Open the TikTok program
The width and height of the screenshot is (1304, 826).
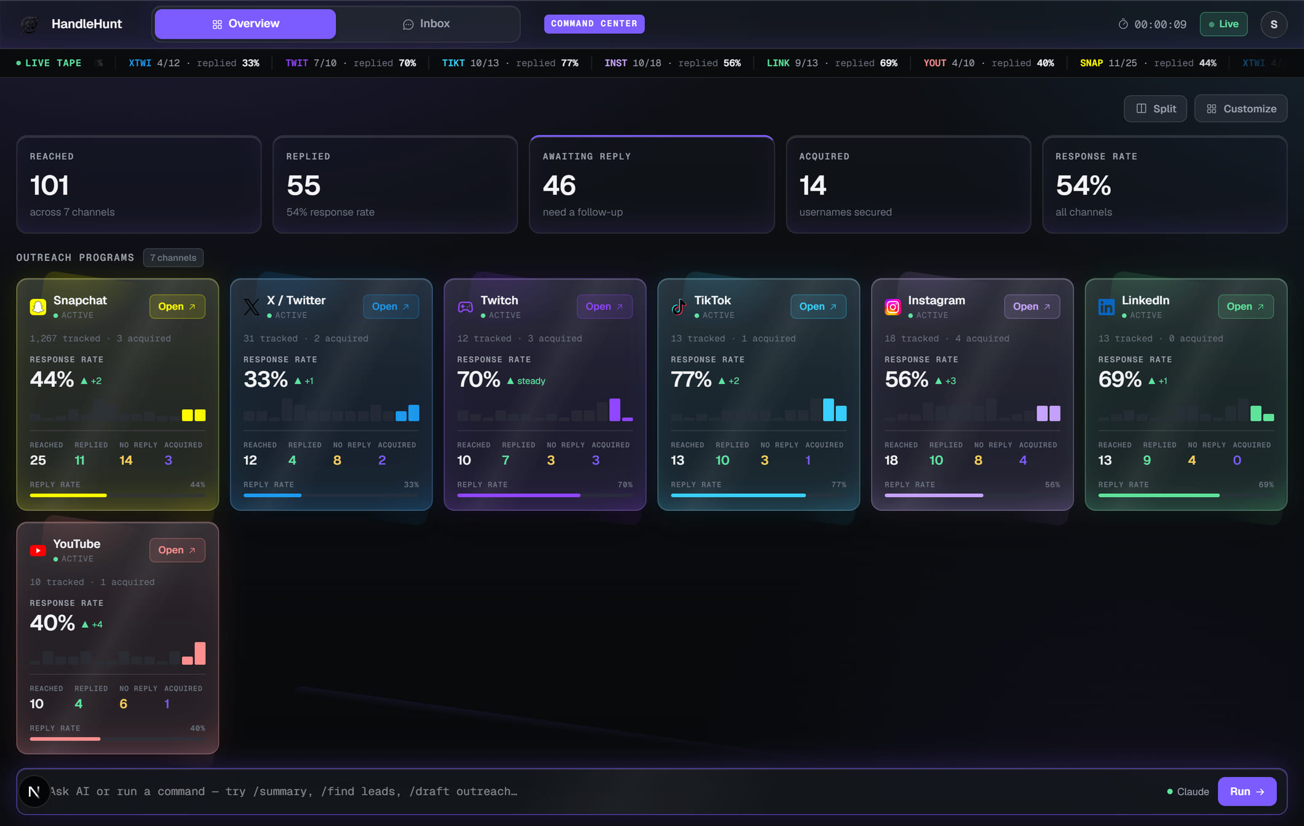tap(818, 306)
